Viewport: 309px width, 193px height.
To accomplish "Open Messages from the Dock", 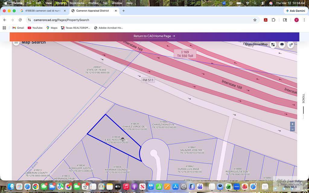I will tap(44, 186).
